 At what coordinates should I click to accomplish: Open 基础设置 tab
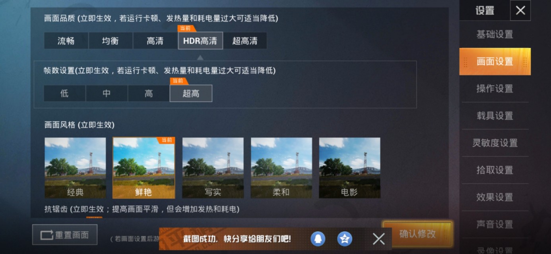click(495, 35)
